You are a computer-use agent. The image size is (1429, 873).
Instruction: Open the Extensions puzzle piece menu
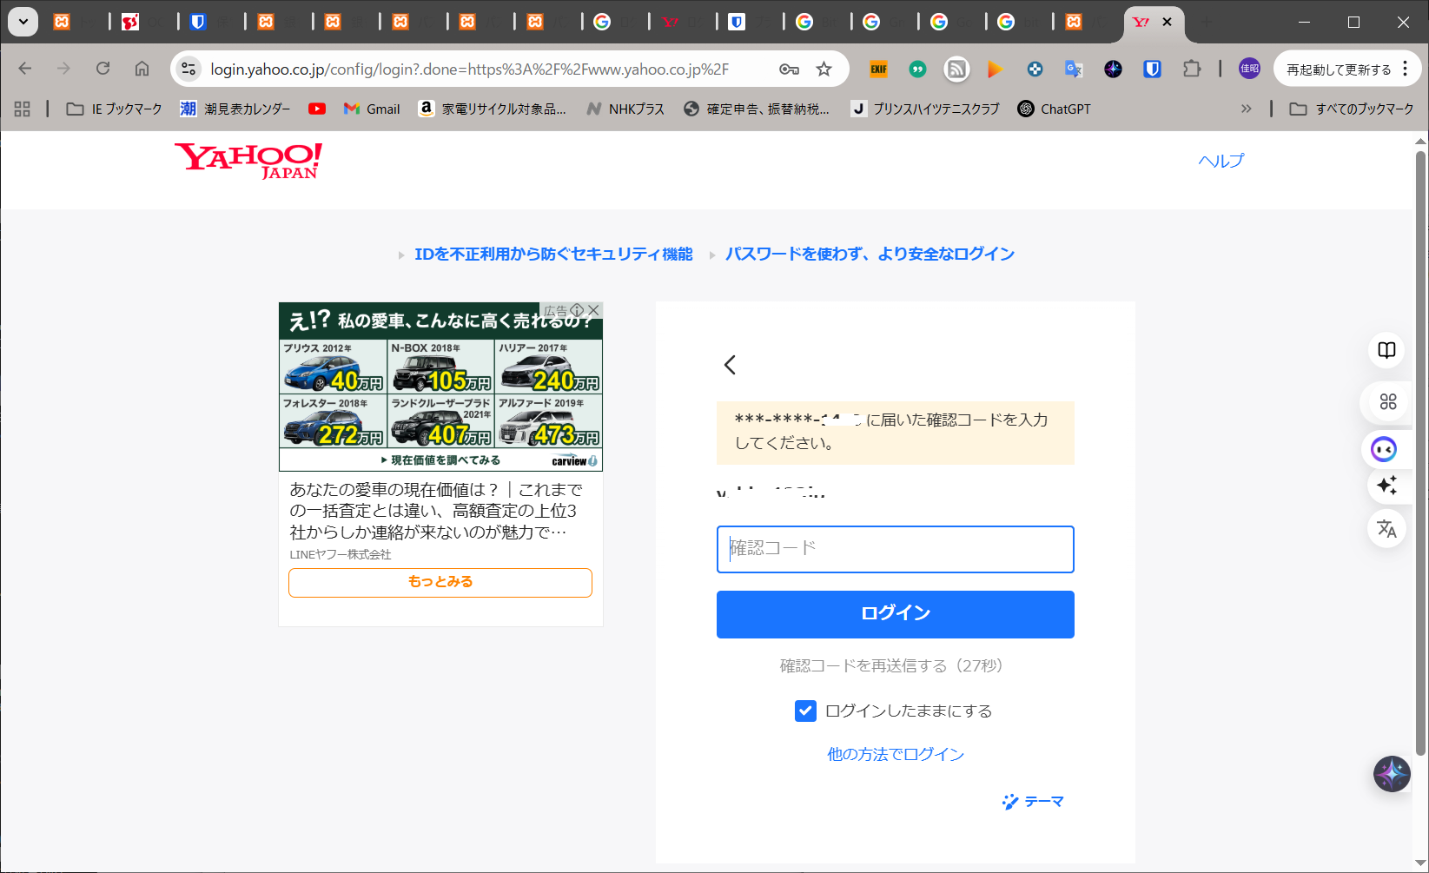[1192, 69]
